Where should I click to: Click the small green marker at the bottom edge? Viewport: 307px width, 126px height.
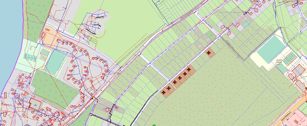[154, 125]
